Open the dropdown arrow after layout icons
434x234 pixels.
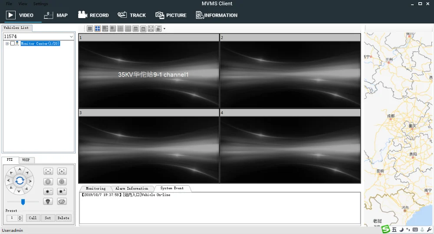click(164, 29)
